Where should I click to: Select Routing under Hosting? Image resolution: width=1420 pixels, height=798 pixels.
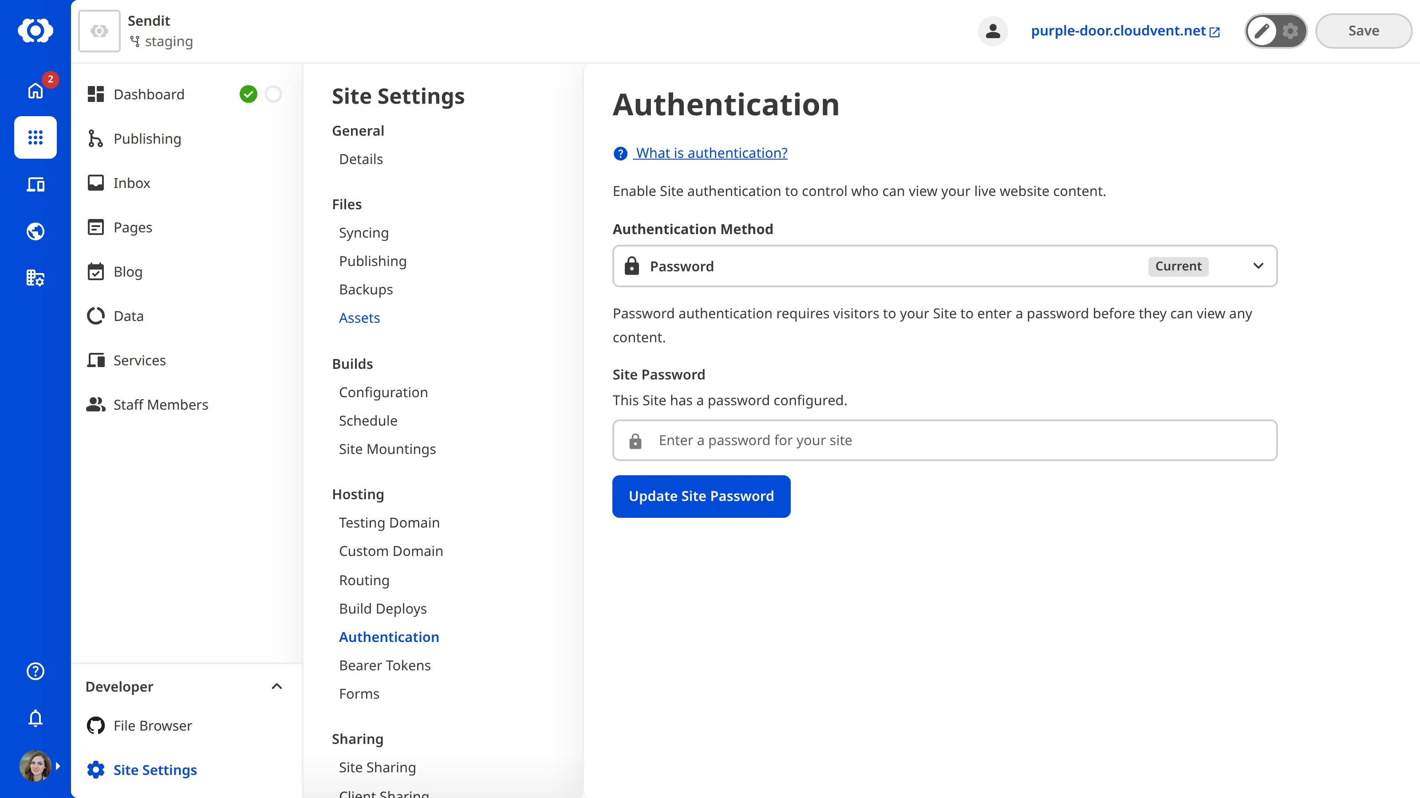tap(364, 580)
